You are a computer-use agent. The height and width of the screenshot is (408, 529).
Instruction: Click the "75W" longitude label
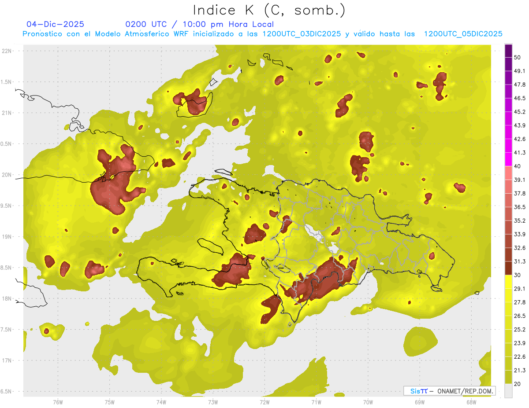click(x=109, y=402)
